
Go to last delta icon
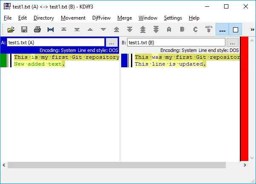point(77,30)
